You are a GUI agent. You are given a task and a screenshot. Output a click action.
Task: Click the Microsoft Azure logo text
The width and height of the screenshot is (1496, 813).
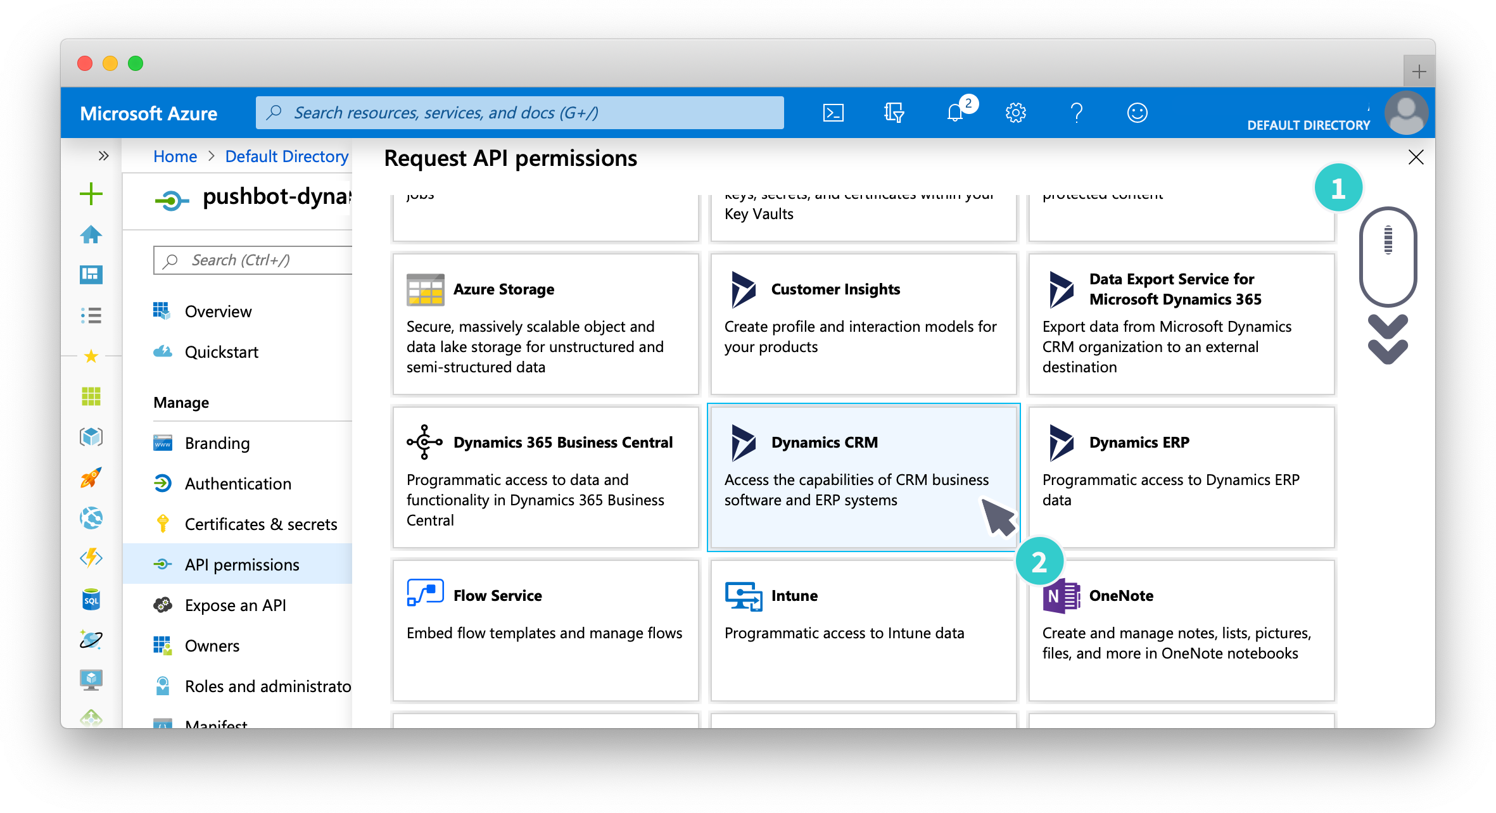(x=148, y=113)
